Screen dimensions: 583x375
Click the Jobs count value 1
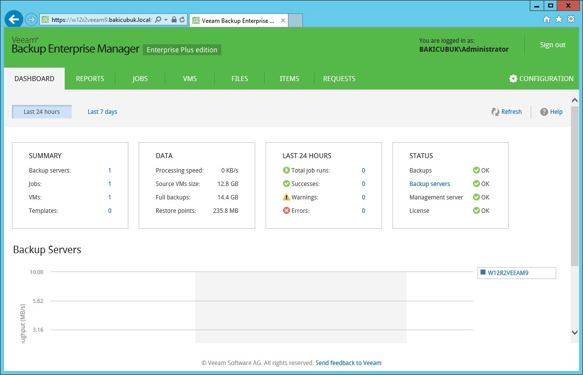(109, 184)
